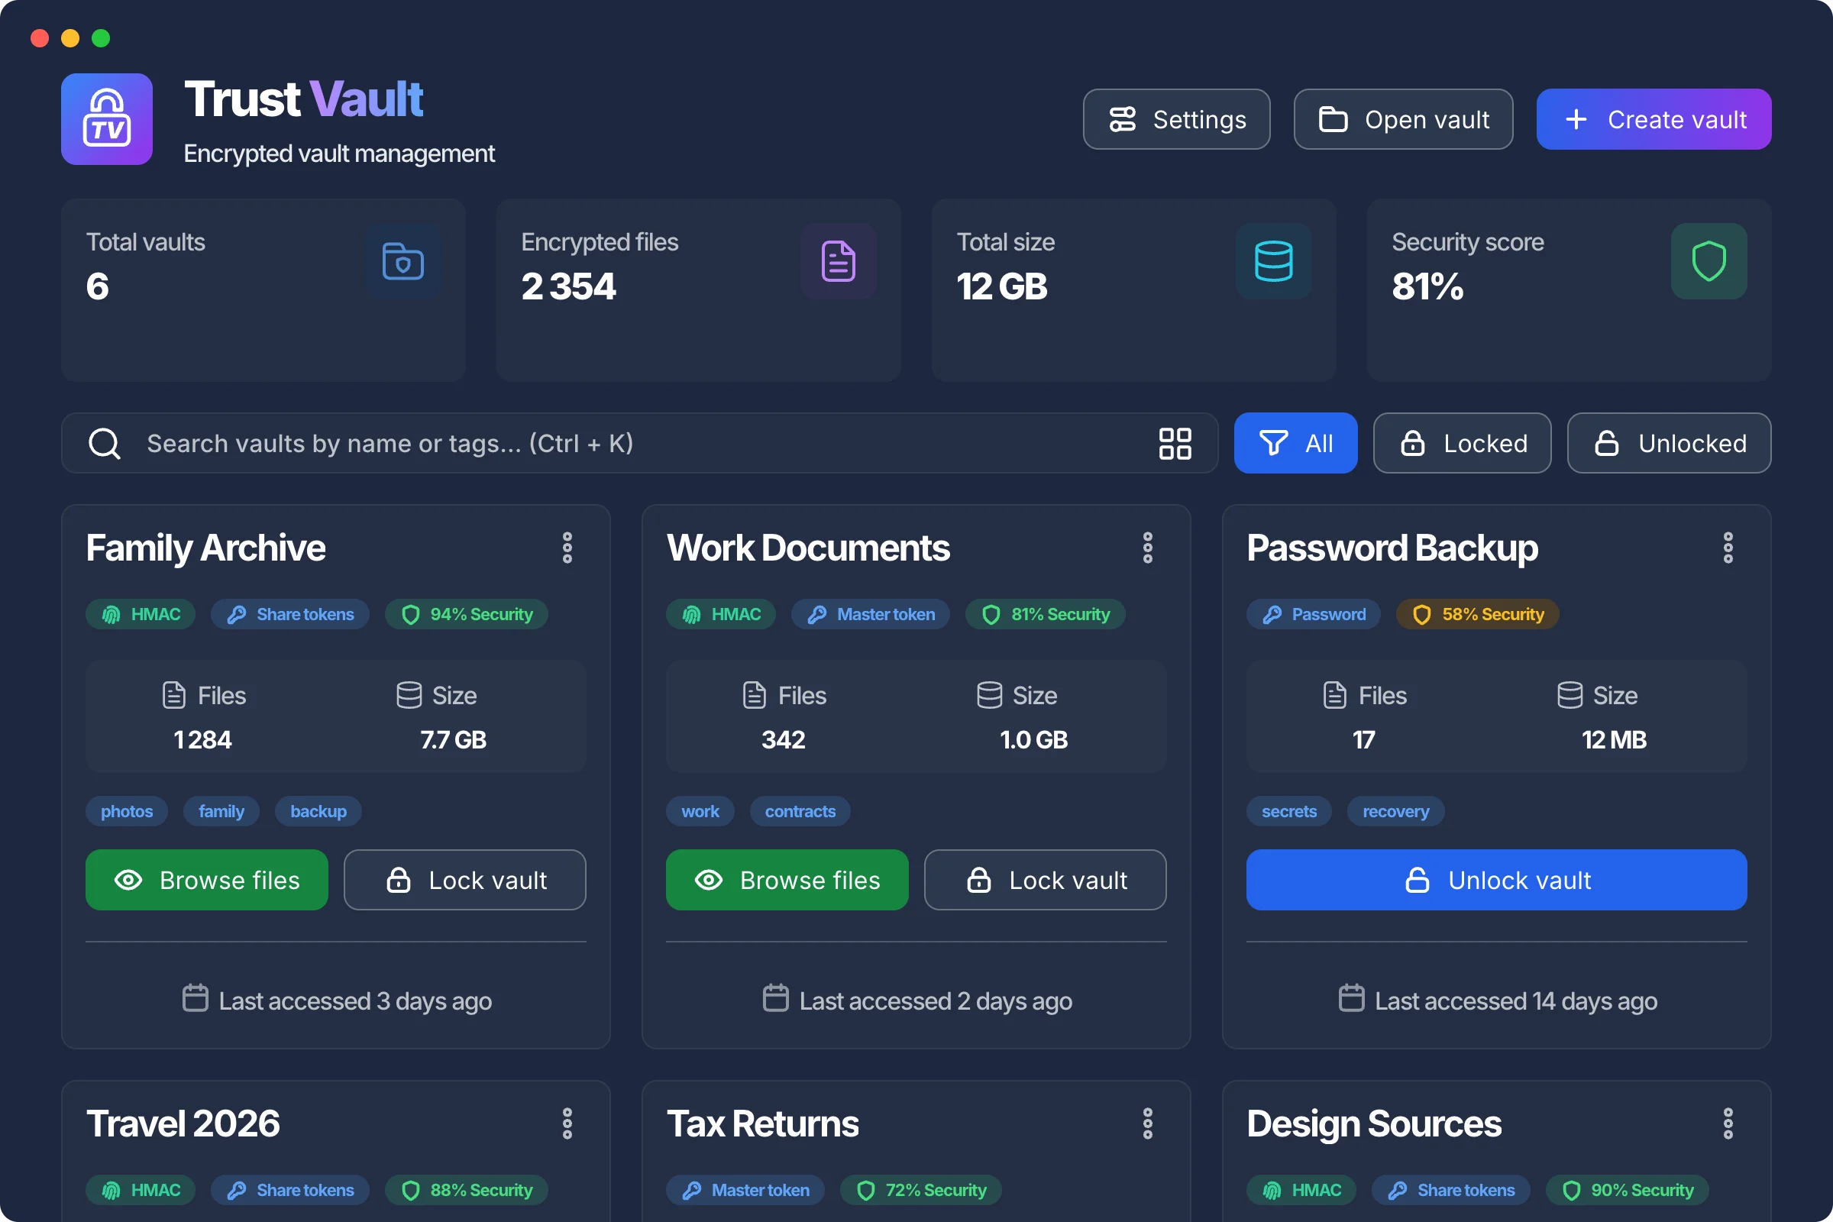Open Travel 2026 three-dot menu
Image resolution: width=1833 pixels, height=1222 pixels.
(x=567, y=1123)
